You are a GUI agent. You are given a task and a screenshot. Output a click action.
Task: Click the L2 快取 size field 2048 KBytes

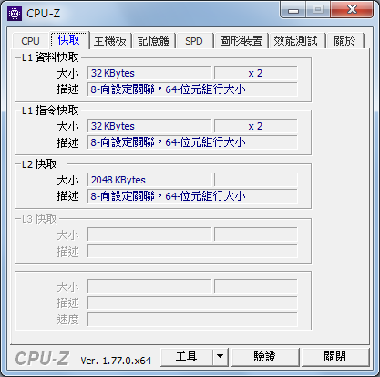[x=149, y=180]
